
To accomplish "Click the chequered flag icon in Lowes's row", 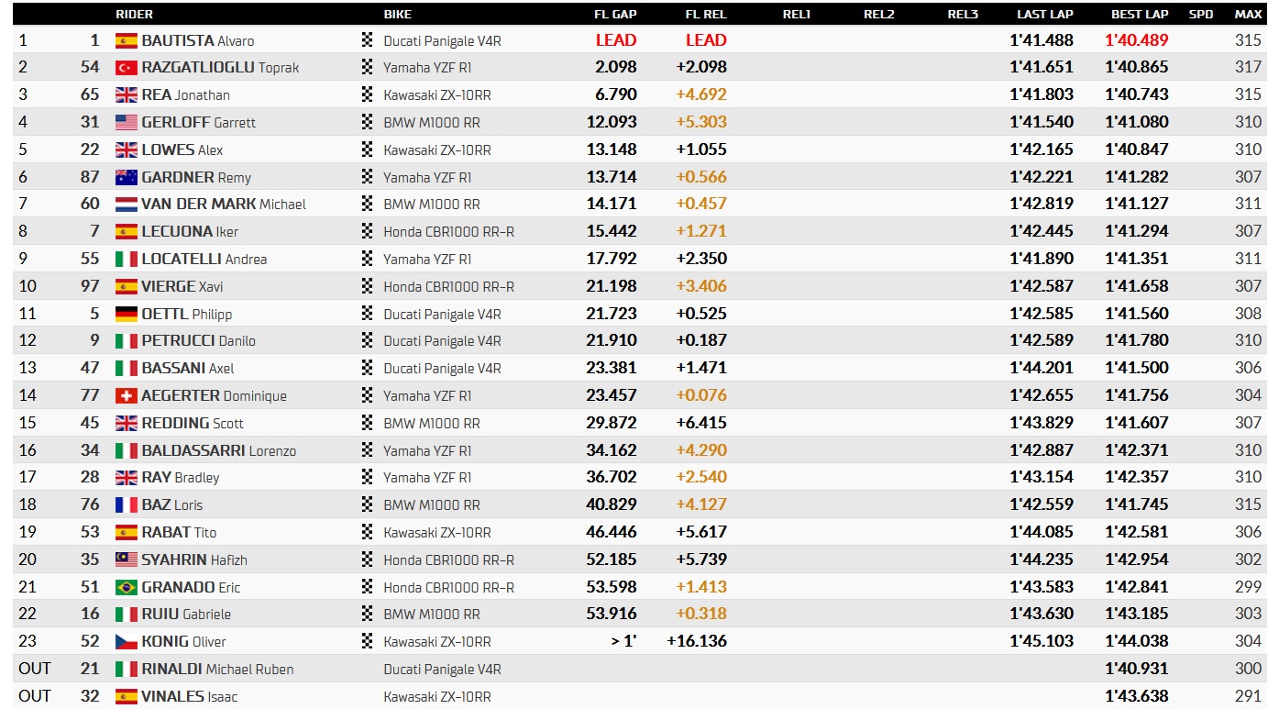I will (369, 150).
